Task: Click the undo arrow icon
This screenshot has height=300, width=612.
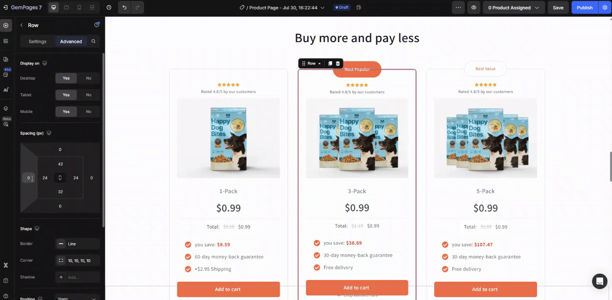Action: [x=124, y=7]
